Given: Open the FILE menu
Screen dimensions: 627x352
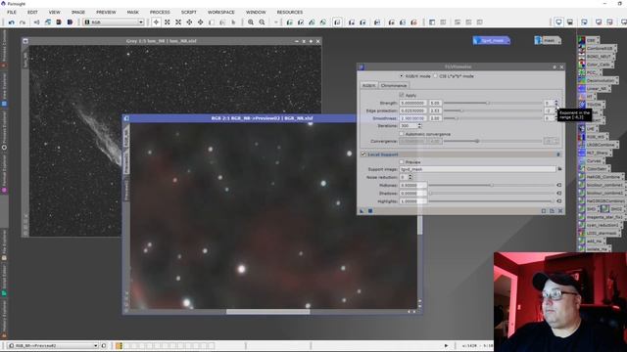Looking at the screenshot, I should (x=12, y=13).
